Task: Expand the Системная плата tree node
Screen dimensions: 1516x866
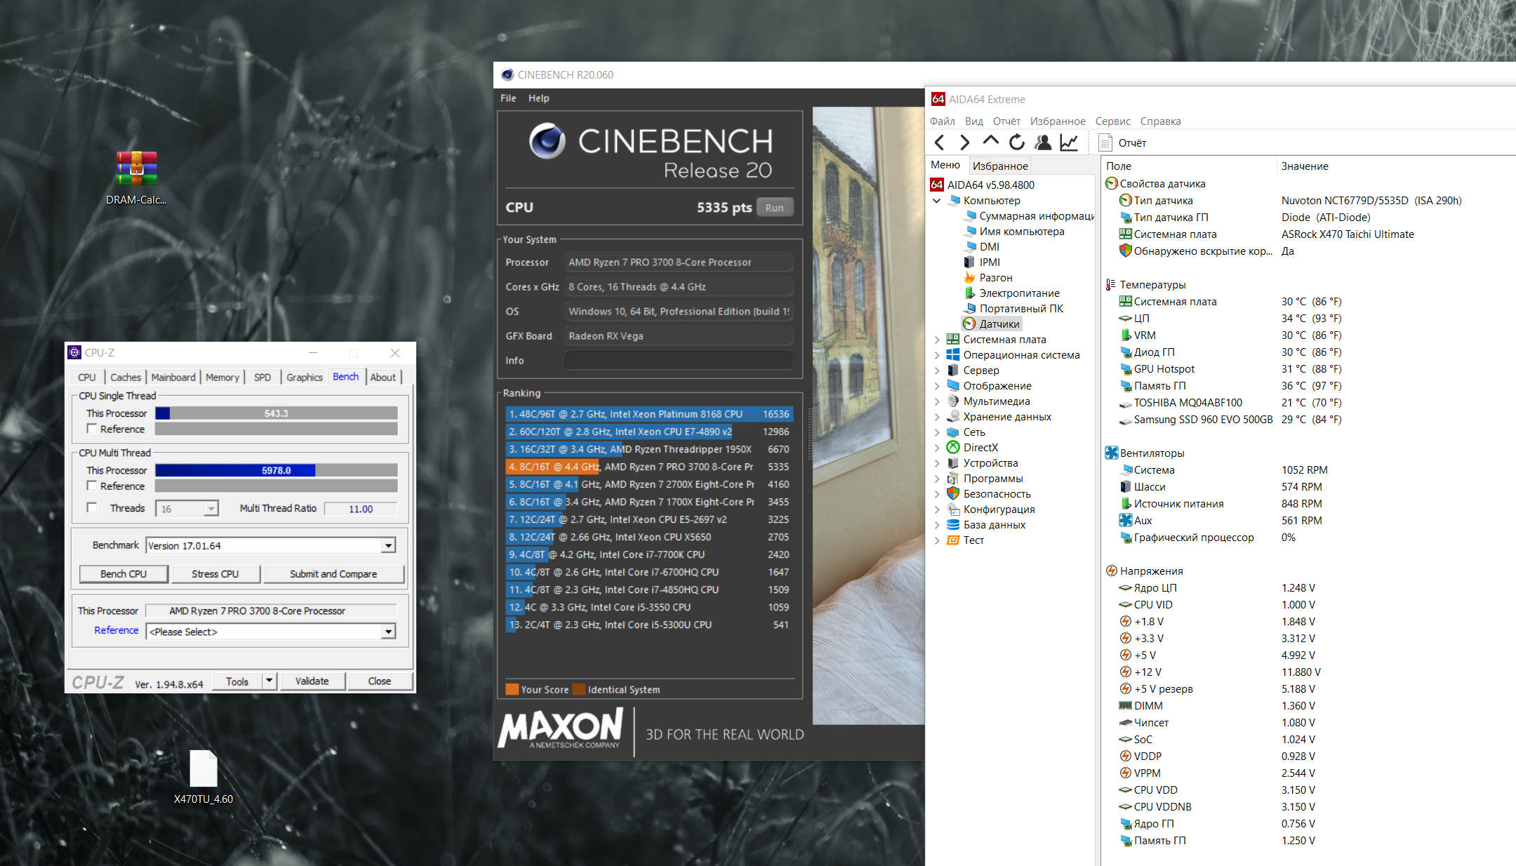Action: pos(937,339)
